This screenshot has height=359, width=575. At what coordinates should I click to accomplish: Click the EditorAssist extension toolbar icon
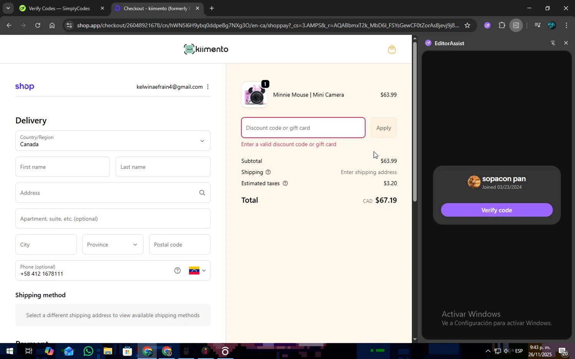[x=487, y=25]
